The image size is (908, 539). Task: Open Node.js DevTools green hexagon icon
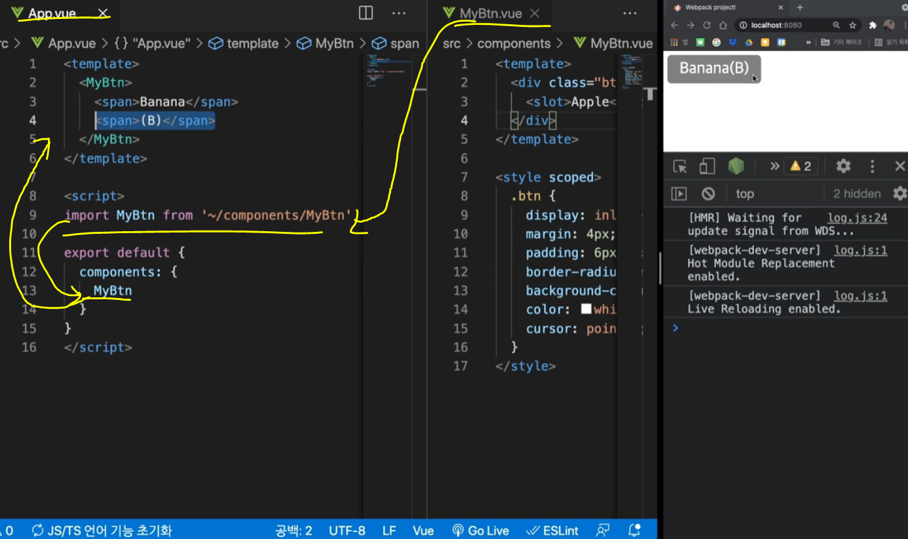click(736, 166)
